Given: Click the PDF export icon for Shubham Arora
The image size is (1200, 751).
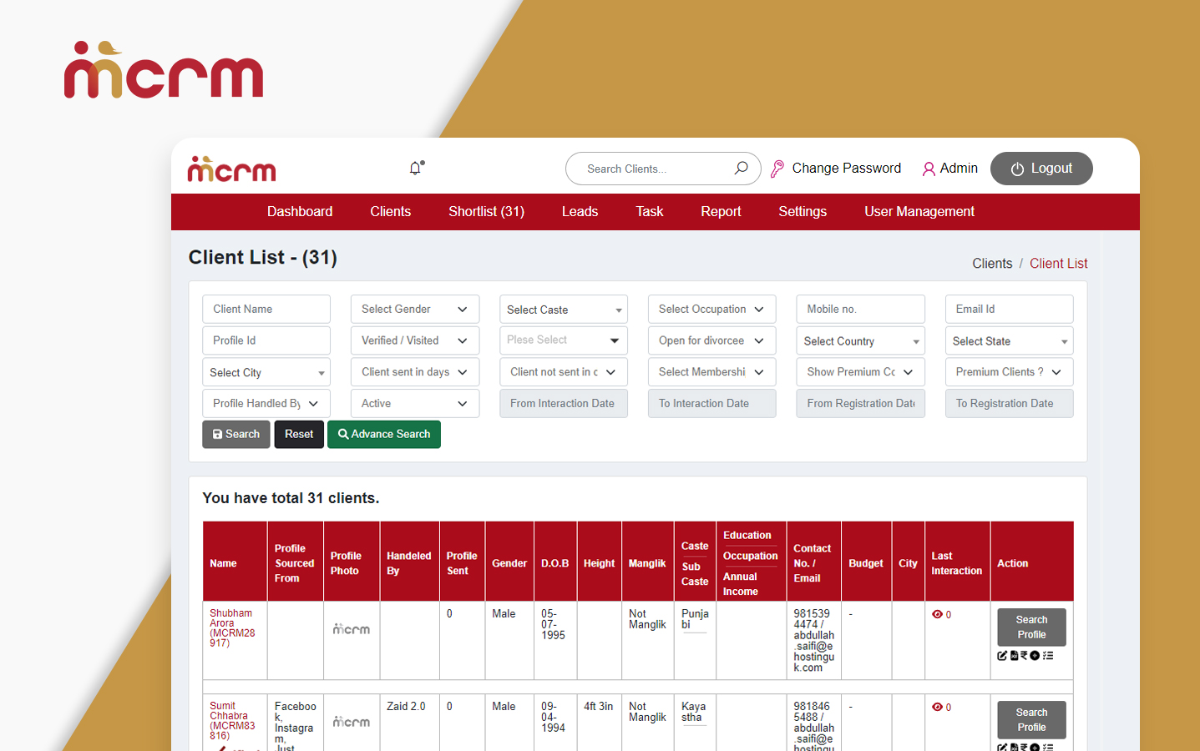Looking at the screenshot, I should click(x=1014, y=655).
